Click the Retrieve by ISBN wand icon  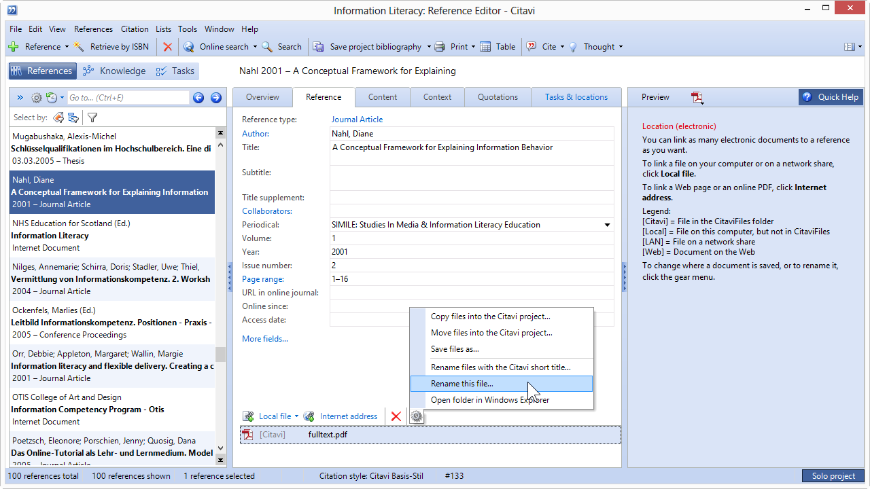[80, 47]
